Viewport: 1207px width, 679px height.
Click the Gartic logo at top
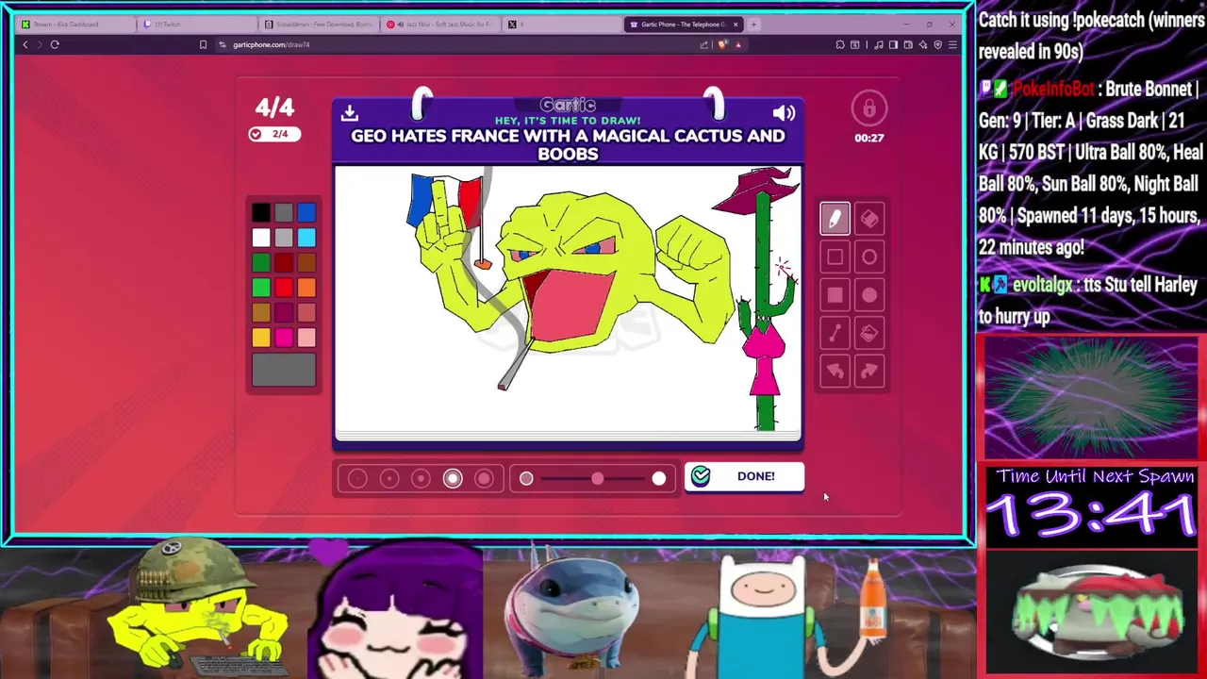pos(568,105)
